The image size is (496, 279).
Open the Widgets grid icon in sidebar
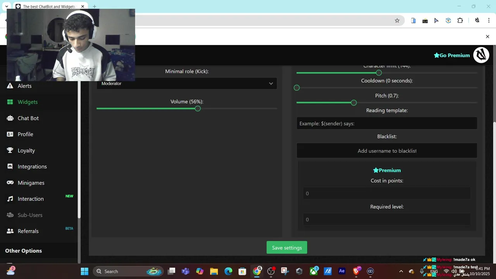pos(10,102)
